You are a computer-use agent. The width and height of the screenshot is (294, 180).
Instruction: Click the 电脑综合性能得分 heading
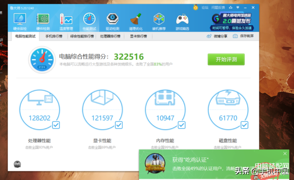click(x=84, y=57)
